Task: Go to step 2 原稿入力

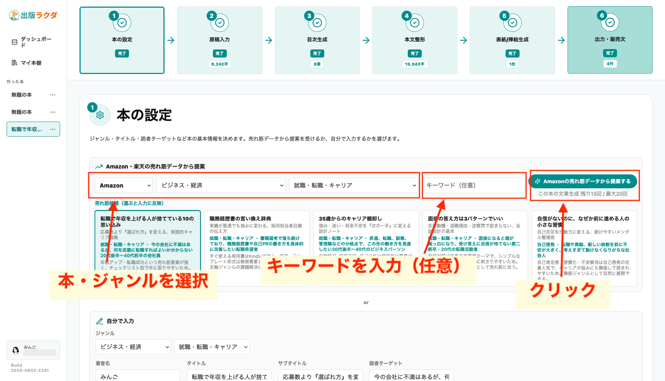Action: [x=219, y=40]
